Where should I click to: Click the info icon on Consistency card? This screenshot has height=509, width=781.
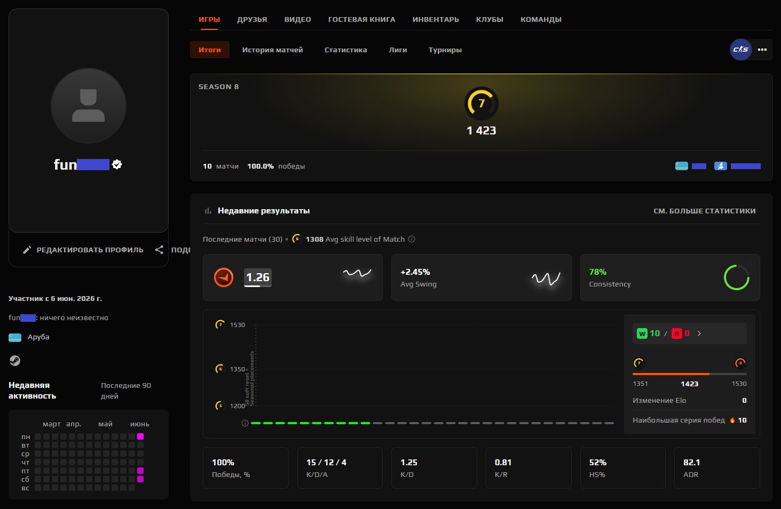tap(751, 263)
